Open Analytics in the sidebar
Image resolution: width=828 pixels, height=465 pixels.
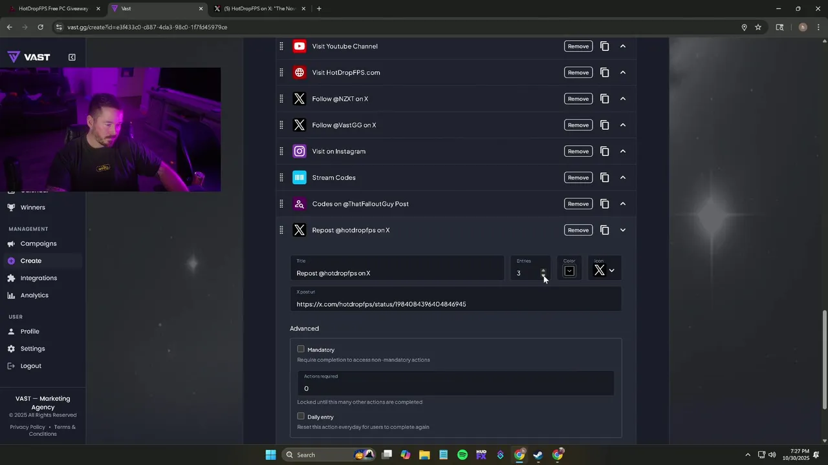34,295
